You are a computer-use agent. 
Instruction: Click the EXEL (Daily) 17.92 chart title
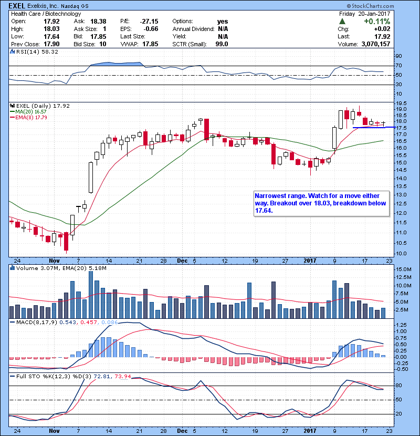43,106
